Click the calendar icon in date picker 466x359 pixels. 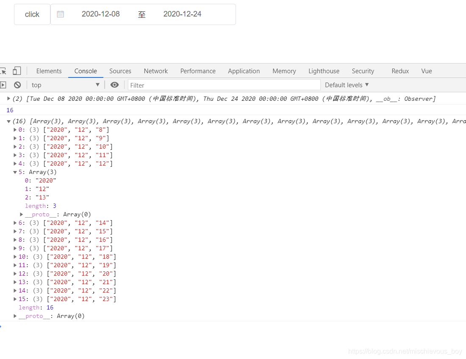click(60, 14)
